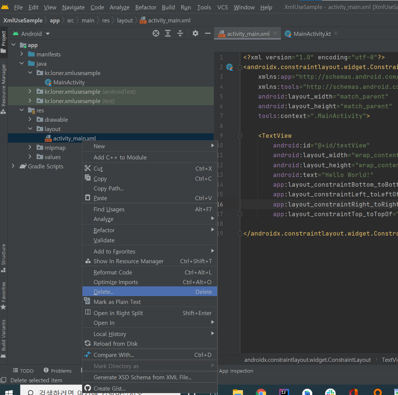Open the Problems tool window button

pos(57,371)
